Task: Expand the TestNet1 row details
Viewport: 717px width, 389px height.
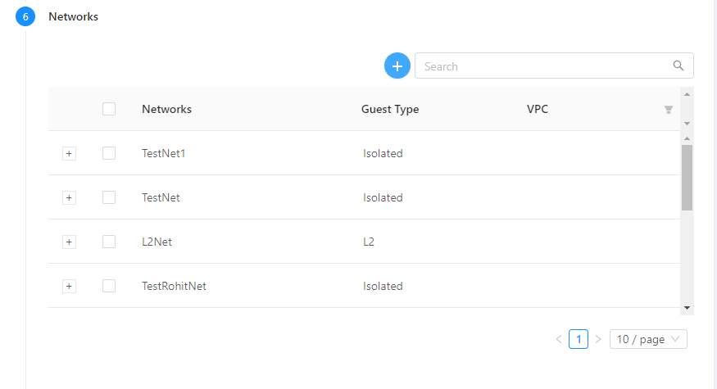Action: (70, 153)
